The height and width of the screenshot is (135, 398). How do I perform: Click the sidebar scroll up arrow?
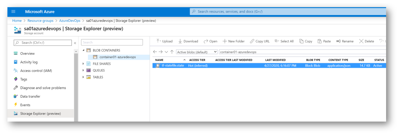(x=76, y=52)
